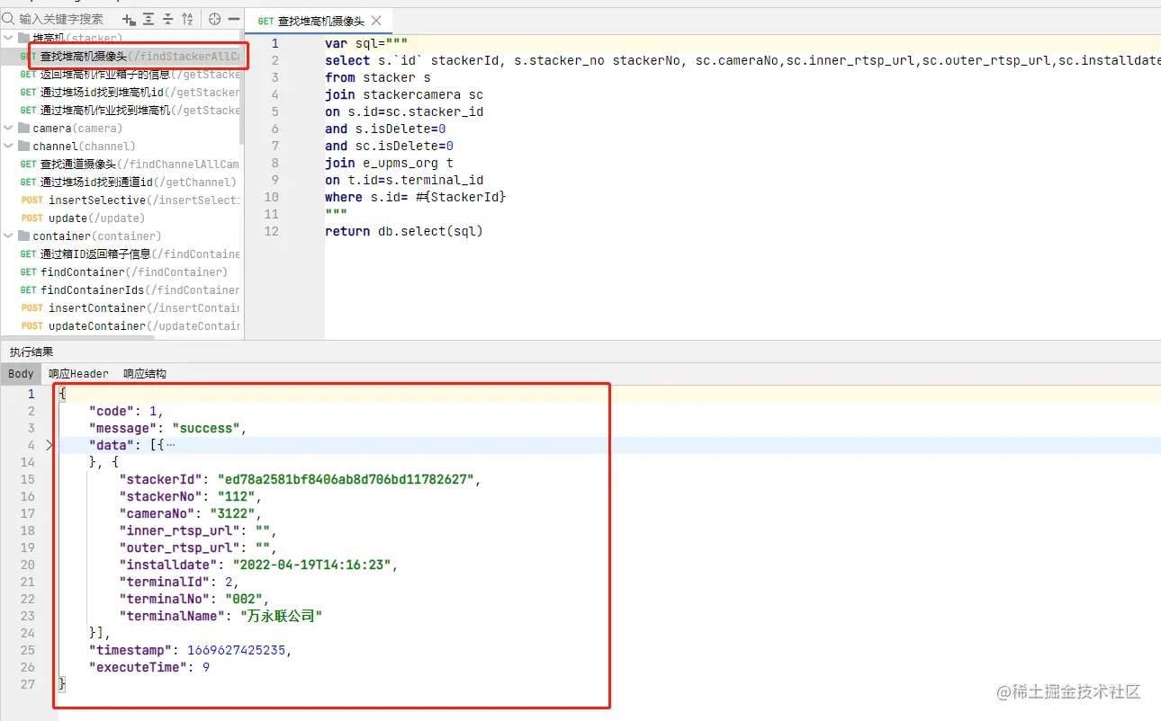Open the 响应结构 tab
This screenshot has height=721, width=1161.
click(x=145, y=374)
